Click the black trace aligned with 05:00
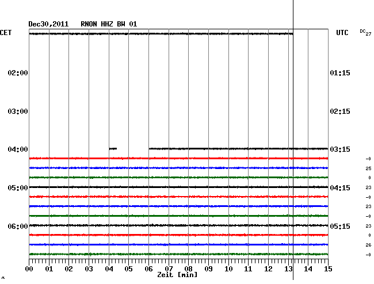374x284 pixels. point(178,187)
